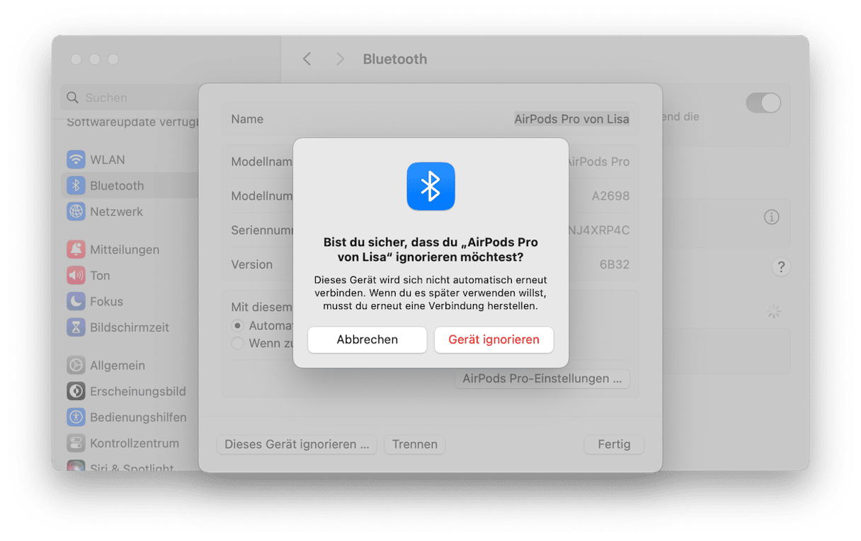Open AirPods Pro-Einstellungen … button
Viewport: 861px width, 541px height.
click(x=542, y=378)
